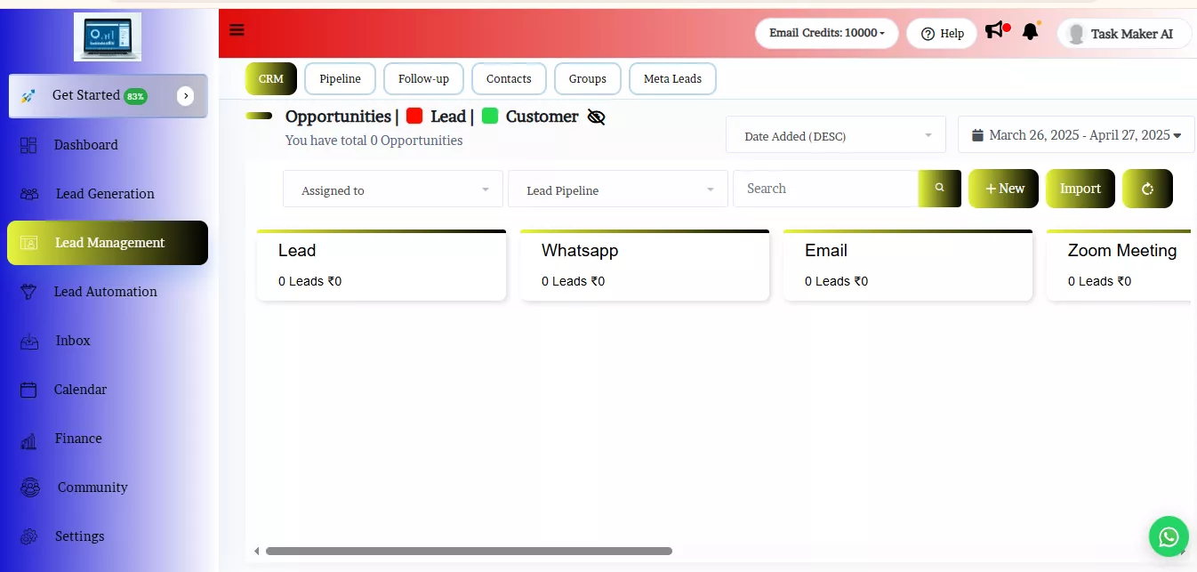Go to Community in the sidebar
Viewport: 1197px width, 572px height.
pos(92,487)
